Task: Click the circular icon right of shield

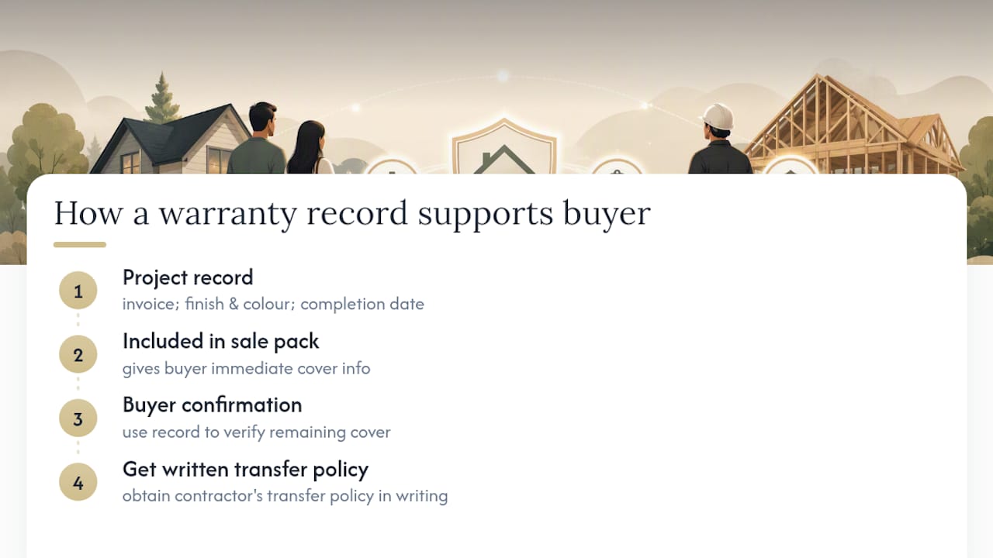Action: click(616, 166)
